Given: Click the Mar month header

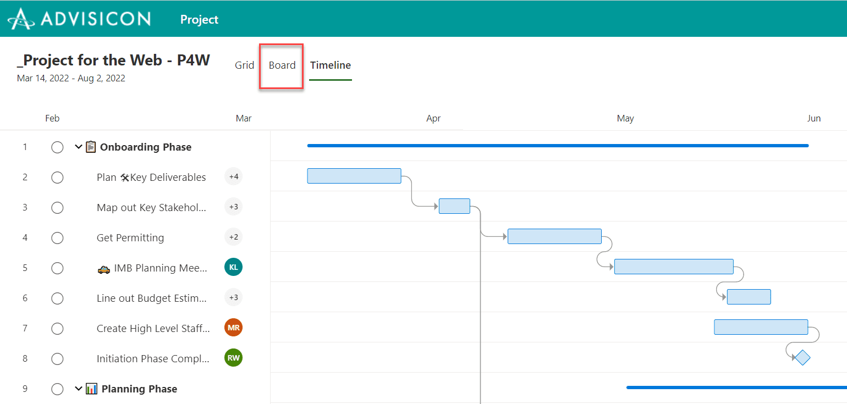Looking at the screenshot, I should pos(244,118).
